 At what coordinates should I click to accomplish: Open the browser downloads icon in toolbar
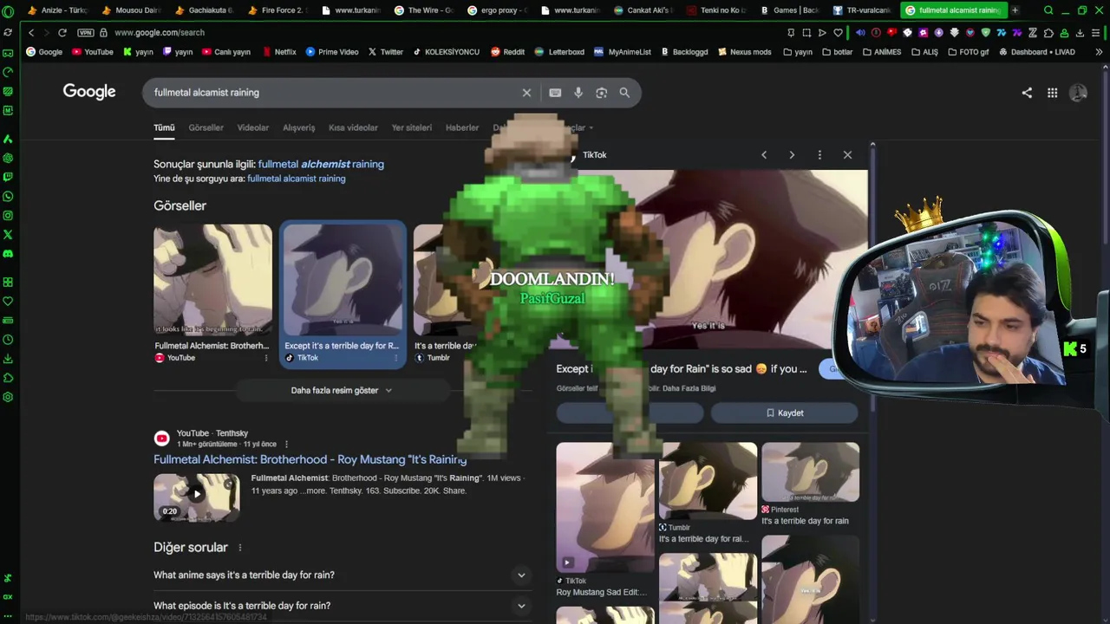(1080, 33)
